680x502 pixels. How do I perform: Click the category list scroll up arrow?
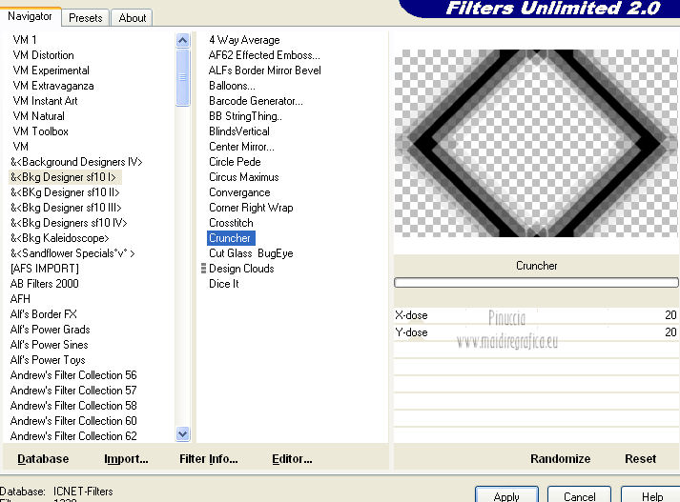[182, 41]
